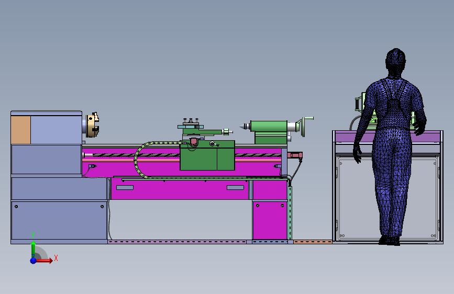
Task: Select the left slot in the magenta bed
Action: click(x=125, y=187)
